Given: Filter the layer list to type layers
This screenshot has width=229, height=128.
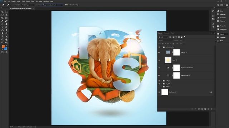Looking at the screenshot, I should [176, 37].
